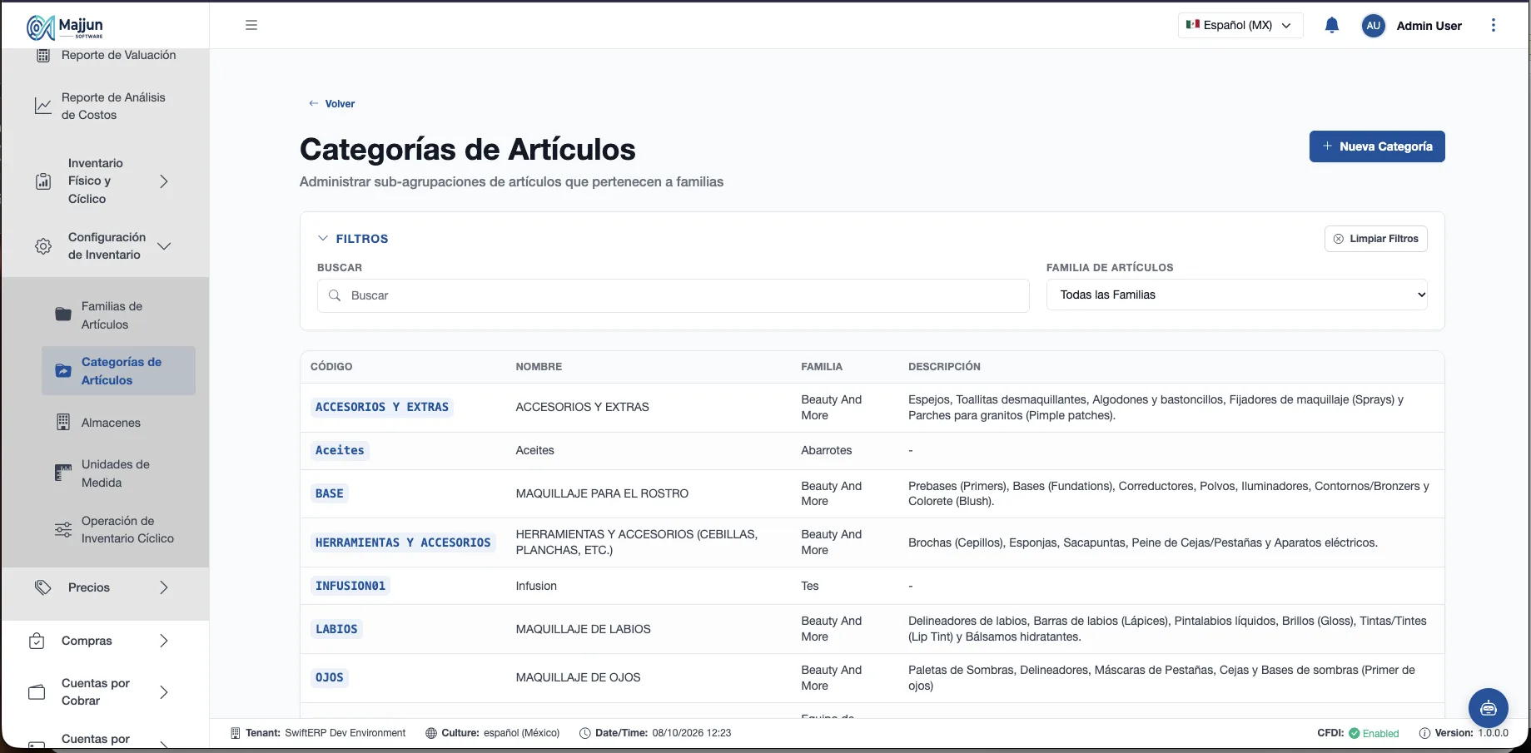Screen dimensions: 1531x753
Task: Click the Operación de Inventario Cíclico sliders icon
Action: coord(63,530)
